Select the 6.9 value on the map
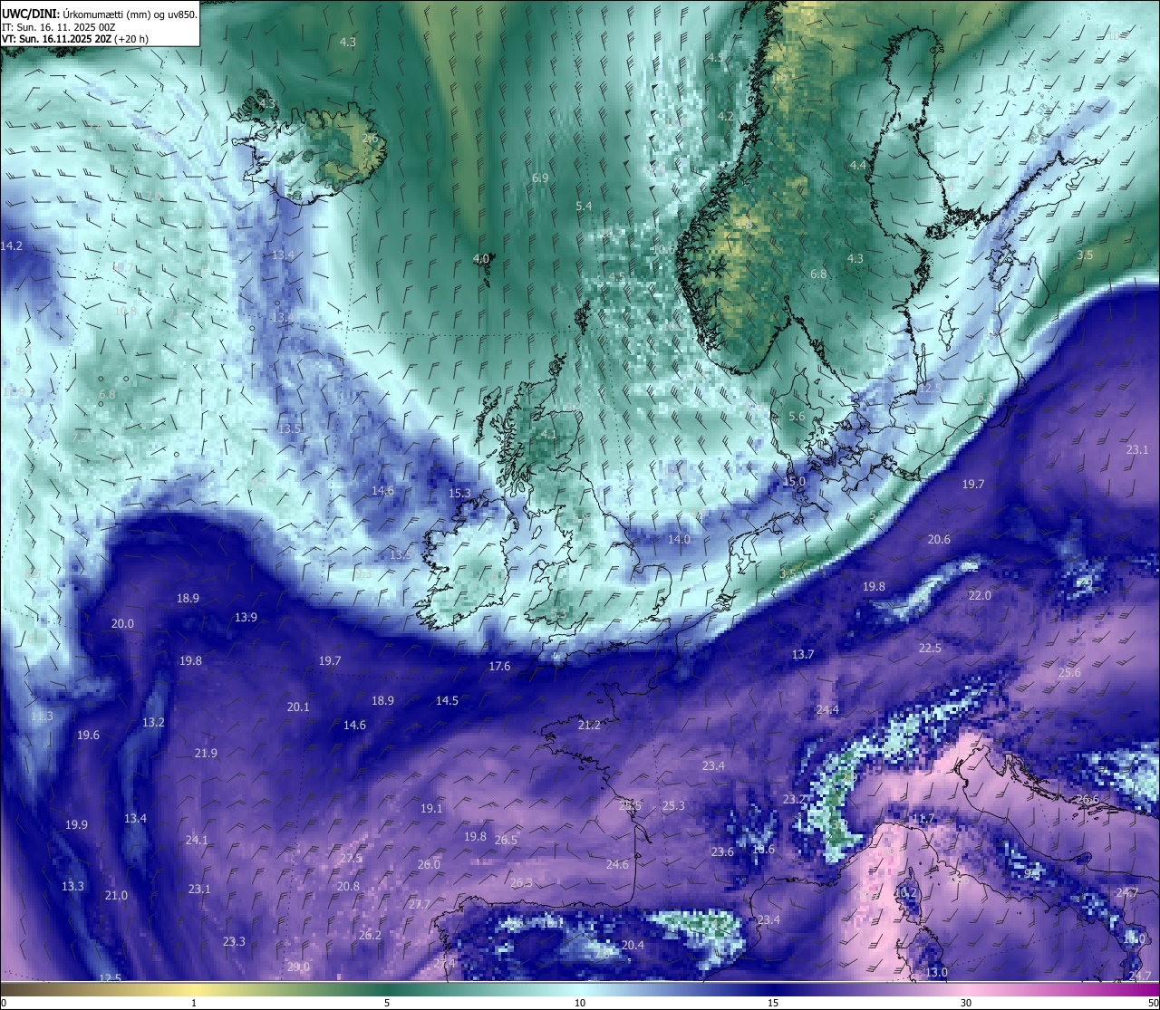Screen dimensions: 1160x1010 [x=540, y=178]
